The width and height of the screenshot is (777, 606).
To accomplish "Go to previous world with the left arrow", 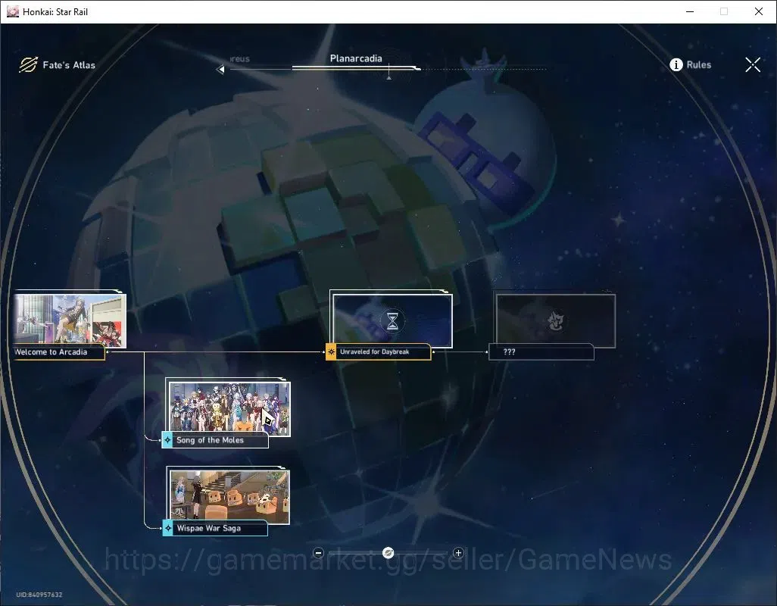I will click(220, 70).
